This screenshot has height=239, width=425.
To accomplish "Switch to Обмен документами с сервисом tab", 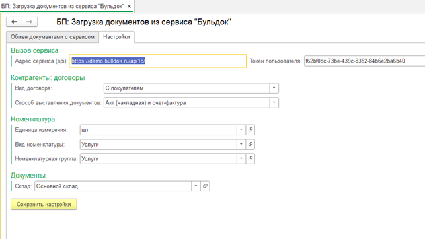I will pyautogui.click(x=53, y=37).
